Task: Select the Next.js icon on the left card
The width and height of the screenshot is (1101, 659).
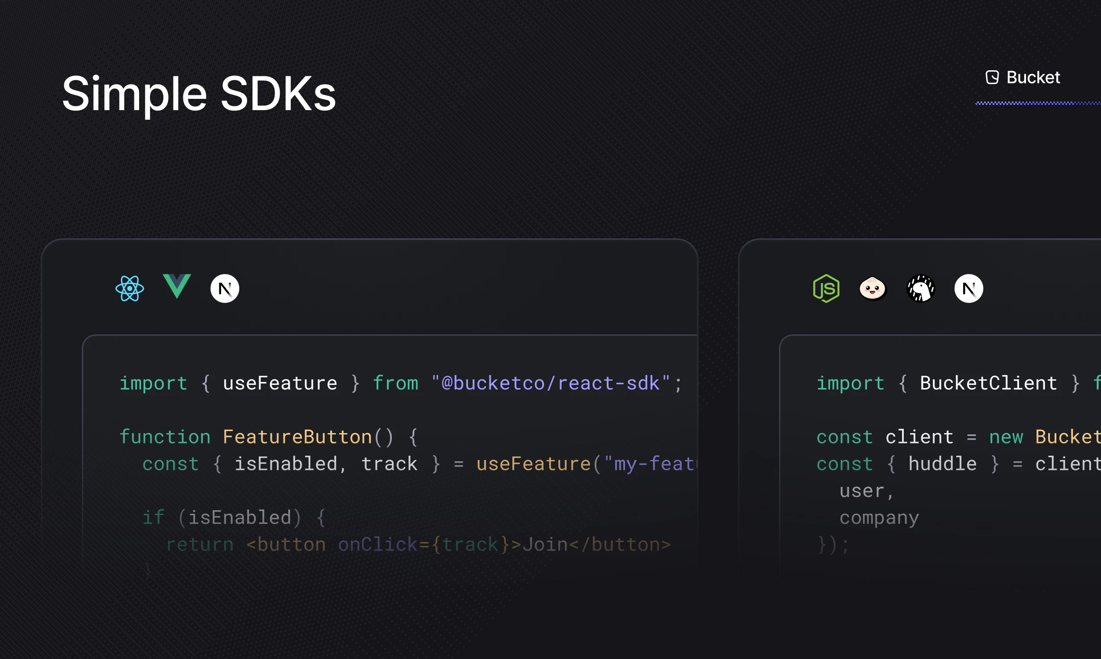Action: (x=225, y=288)
